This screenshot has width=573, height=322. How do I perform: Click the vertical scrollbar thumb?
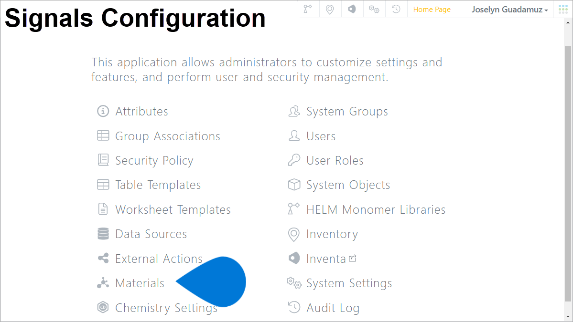coord(568,174)
